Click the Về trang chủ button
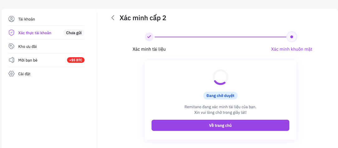The image size is (338, 148). (x=220, y=125)
